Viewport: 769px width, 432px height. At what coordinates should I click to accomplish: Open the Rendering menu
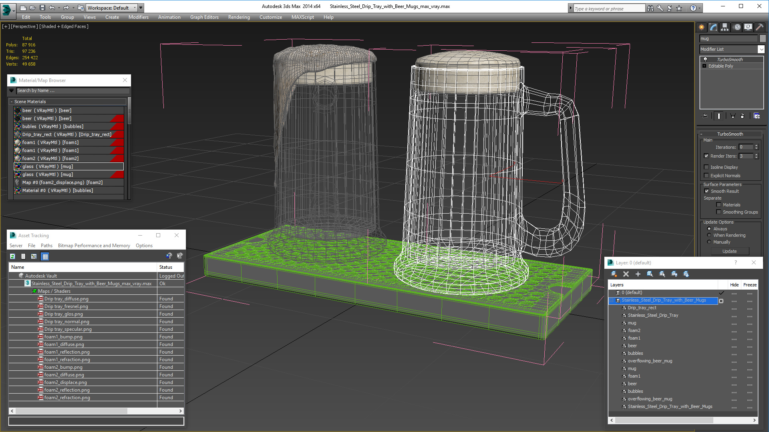239,17
